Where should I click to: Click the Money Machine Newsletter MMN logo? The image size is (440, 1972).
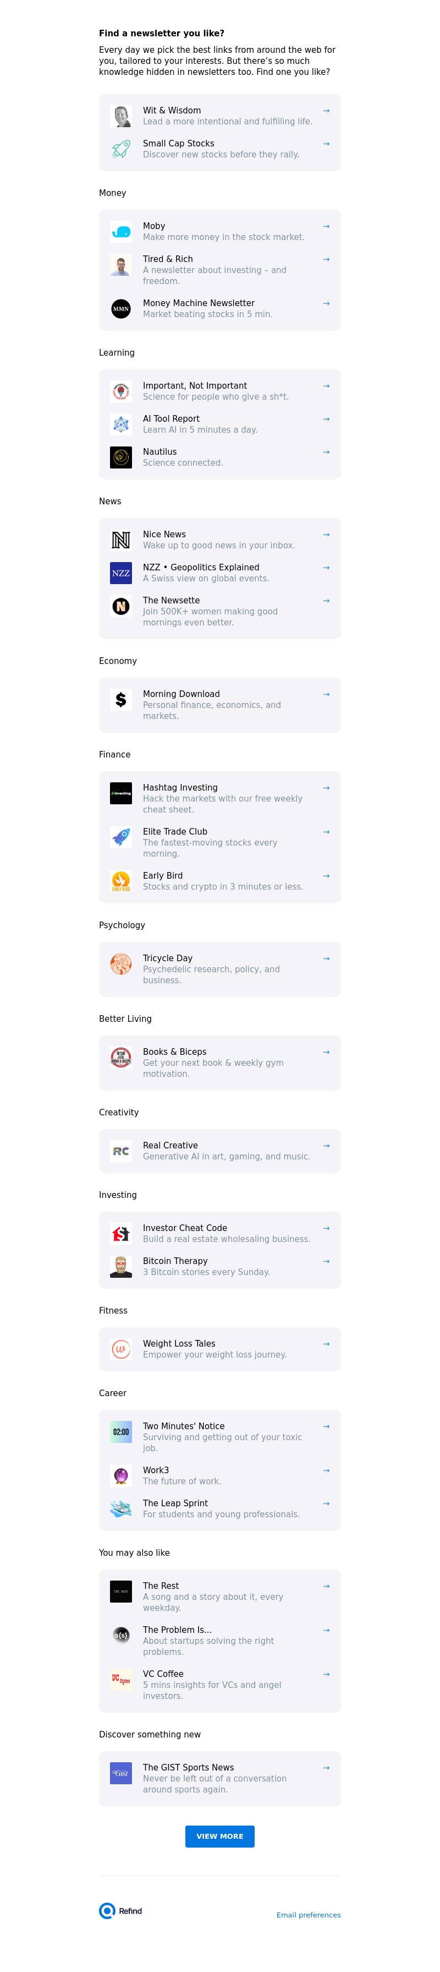click(x=121, y=309)
